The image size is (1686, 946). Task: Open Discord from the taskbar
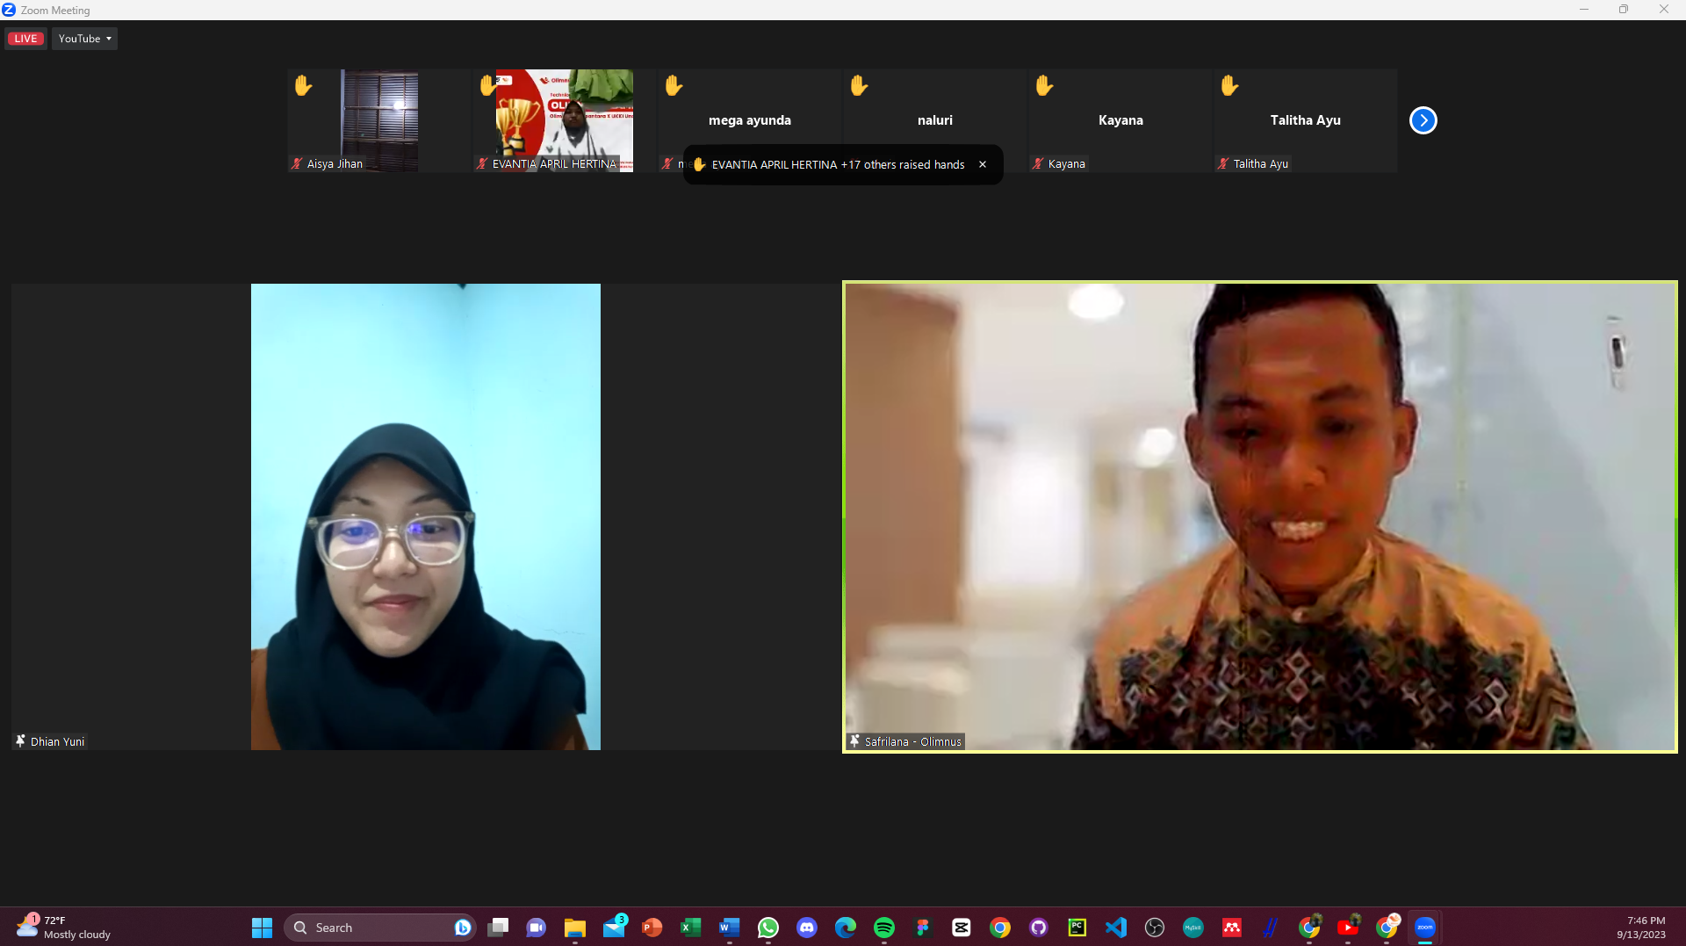tap(806, 928)
